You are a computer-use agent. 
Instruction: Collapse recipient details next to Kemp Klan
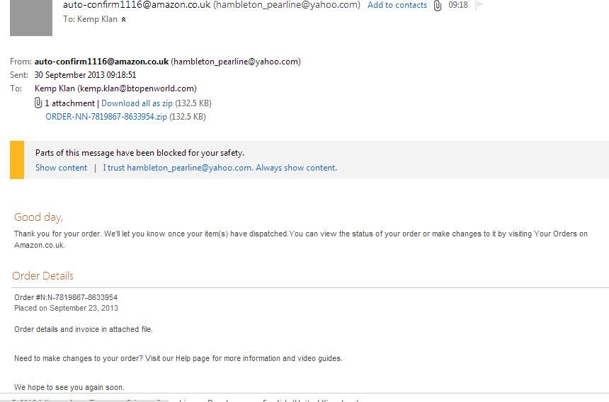123,19
